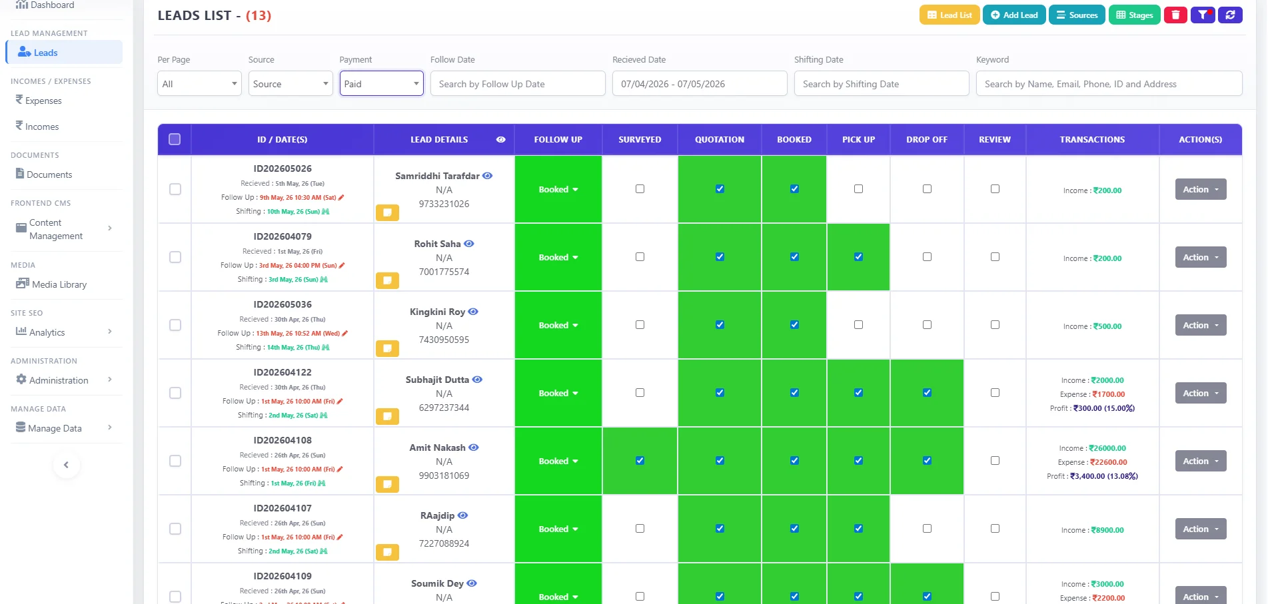Go to Incomes in the sidebar

(37, 127)
